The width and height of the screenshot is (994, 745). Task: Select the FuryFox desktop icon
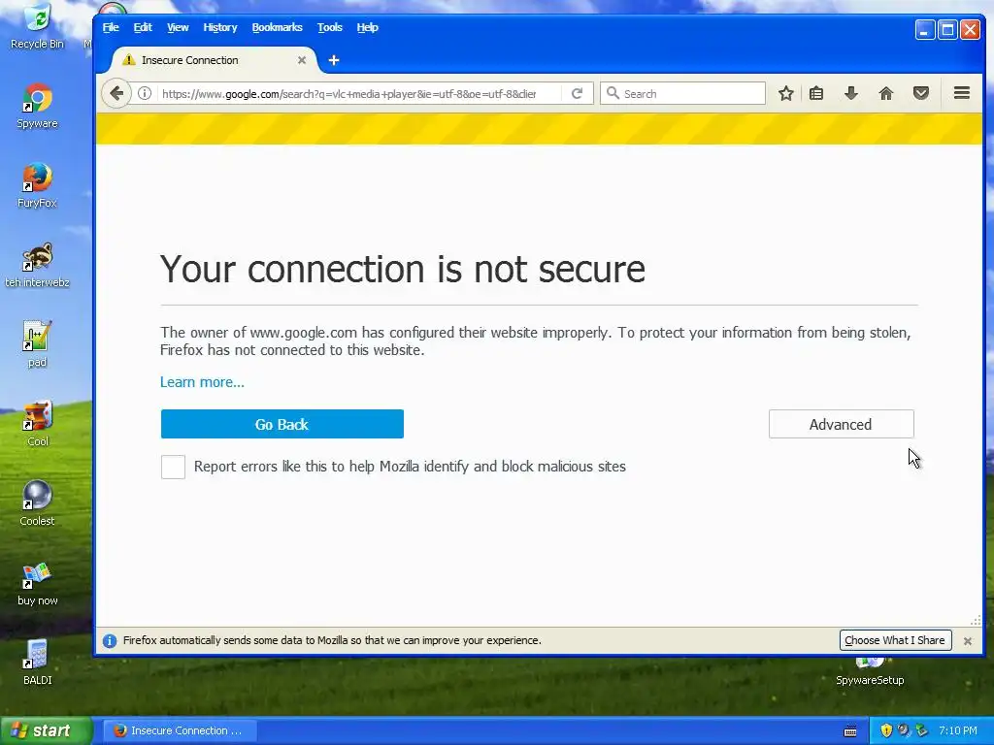tap(38, 186)
